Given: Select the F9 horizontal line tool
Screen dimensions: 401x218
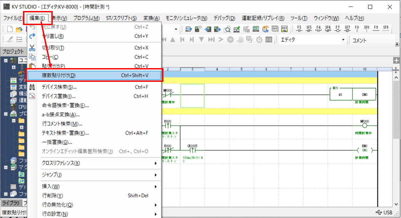Looking at the screenshot, I should 376,29.
